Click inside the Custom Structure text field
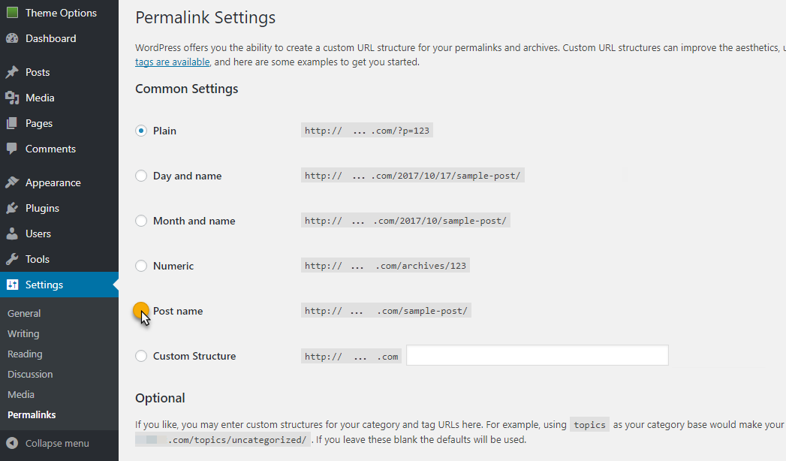The image size is (786, 461). [536, 355]
